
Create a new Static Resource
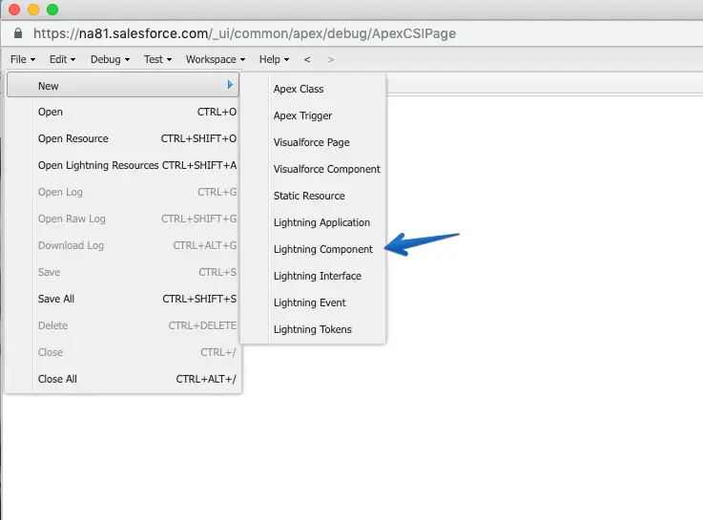tap(313, 196)
